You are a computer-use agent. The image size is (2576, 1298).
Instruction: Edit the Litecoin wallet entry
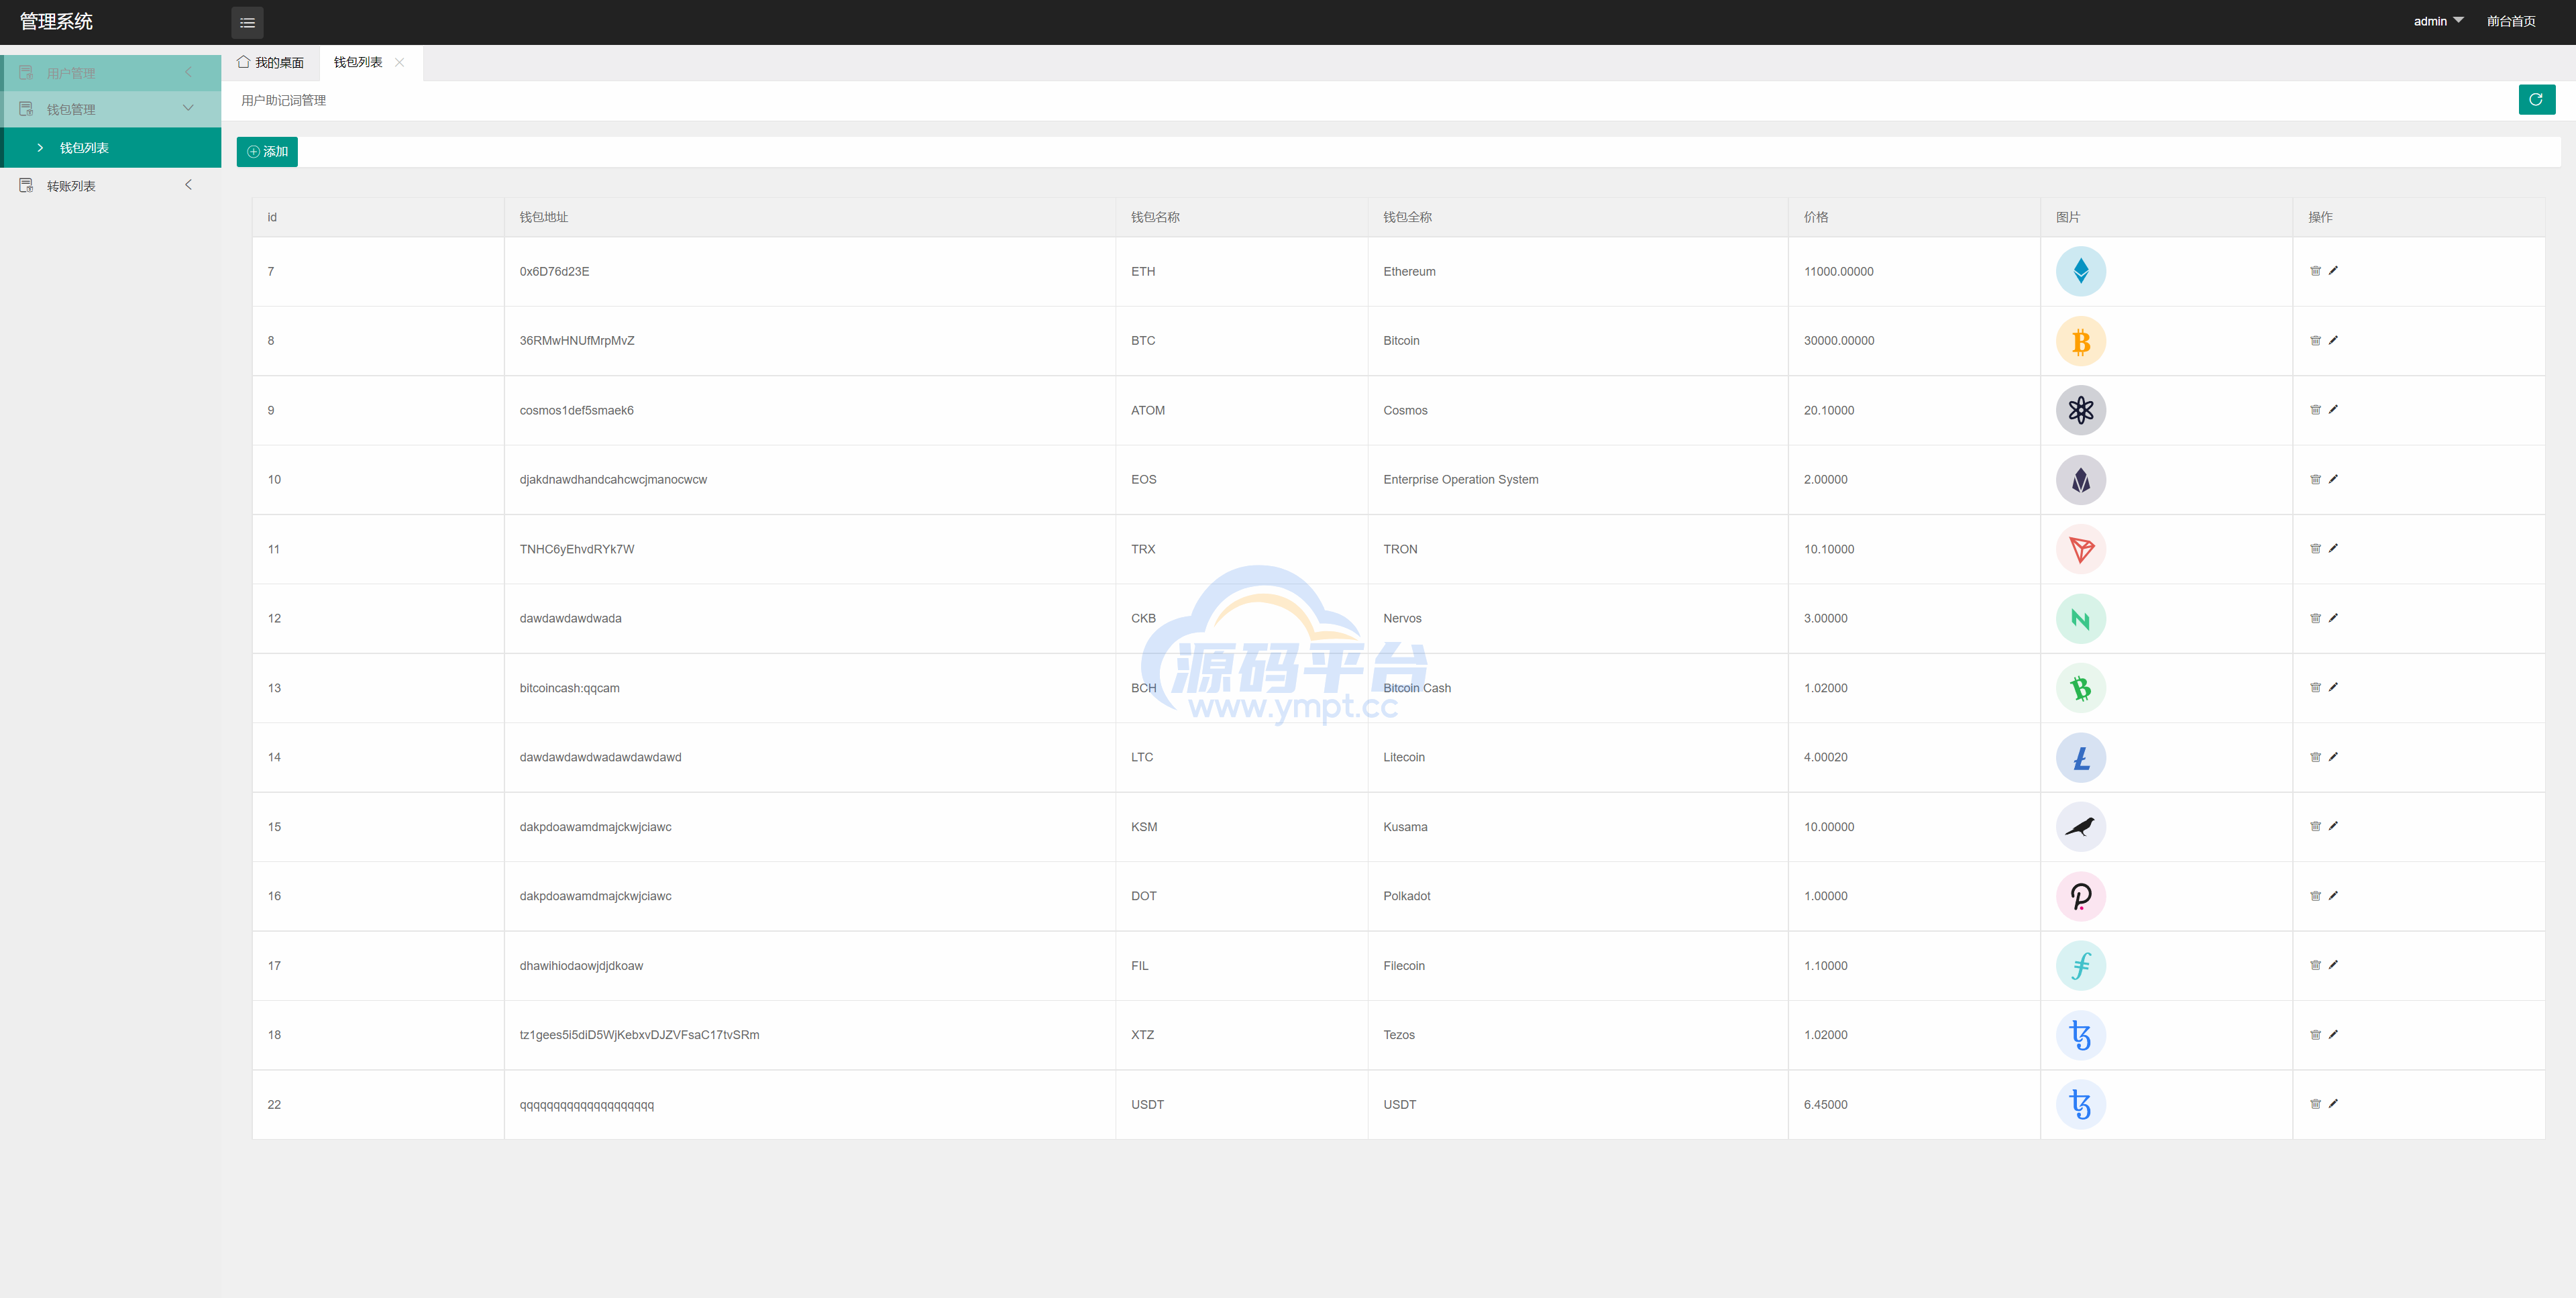point(2333,757)
